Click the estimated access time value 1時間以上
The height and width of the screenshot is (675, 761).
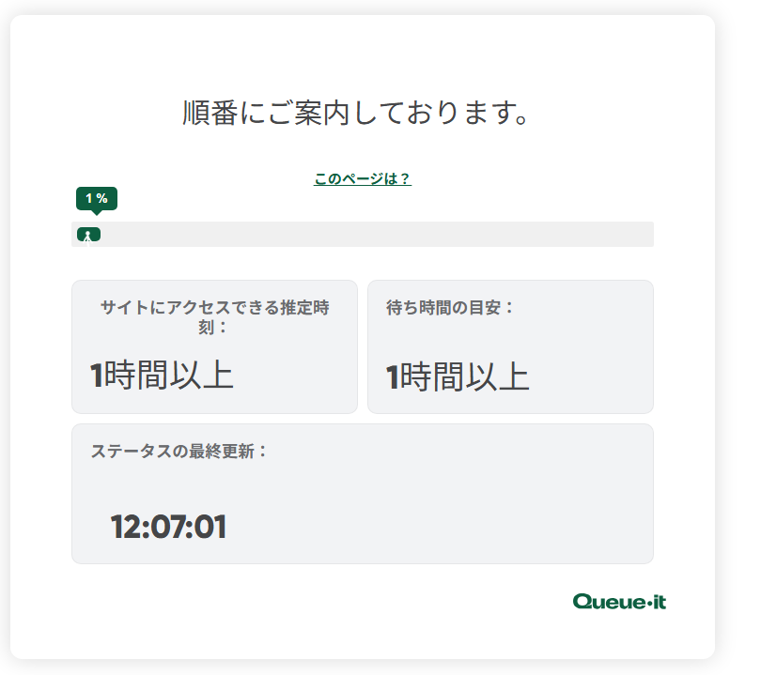[x=162, y=375]
